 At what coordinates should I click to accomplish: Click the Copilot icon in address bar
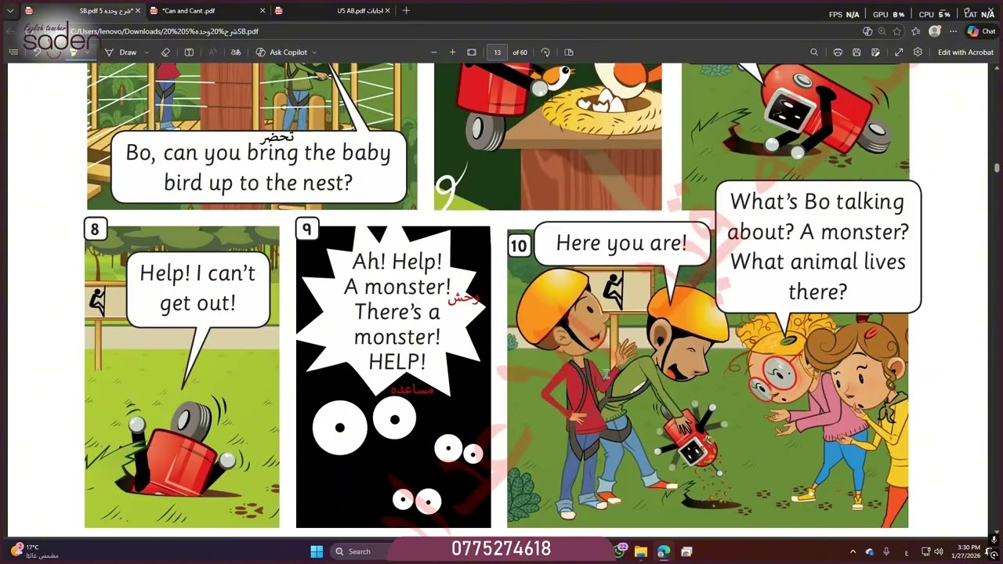(867, 31)
